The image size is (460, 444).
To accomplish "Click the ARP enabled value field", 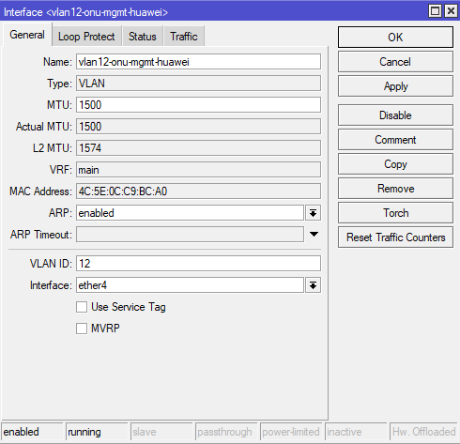I will point(190,213).
